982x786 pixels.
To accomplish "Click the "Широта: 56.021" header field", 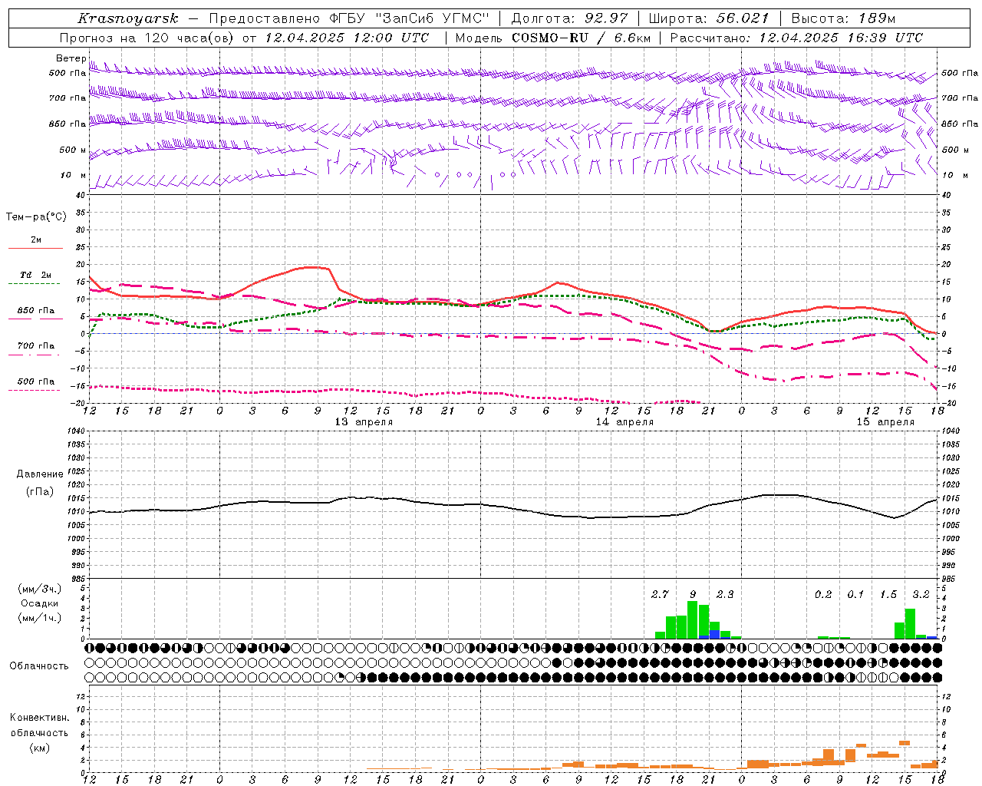I will click(x=709, y=18).
